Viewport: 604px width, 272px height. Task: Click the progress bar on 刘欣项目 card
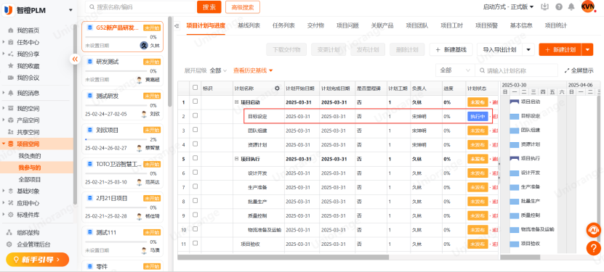pos(116,139)
